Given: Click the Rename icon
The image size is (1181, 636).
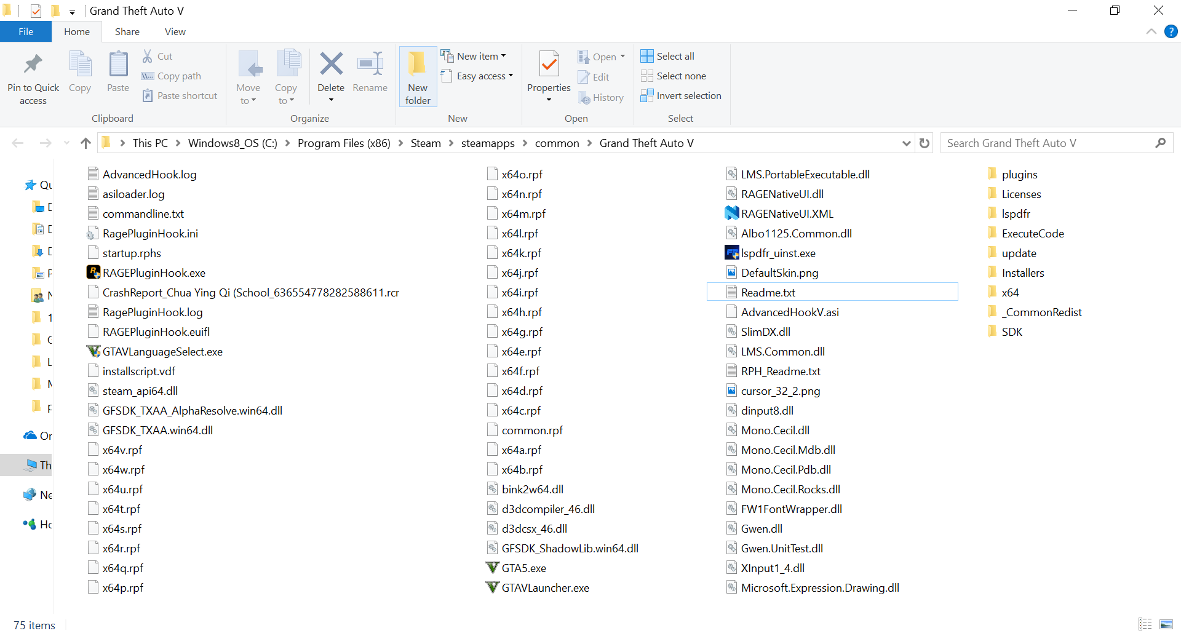Looking at the screenshot, I should (370, 63).
